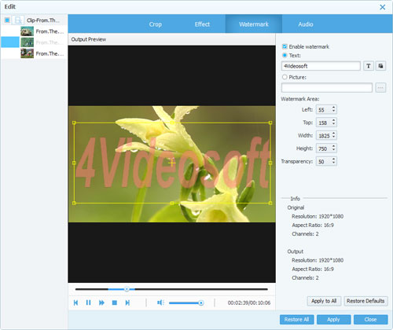This screenshot has width=393, height=330.
Task: Select the Picture watermark radio option
Action: (x=285, y=77)
